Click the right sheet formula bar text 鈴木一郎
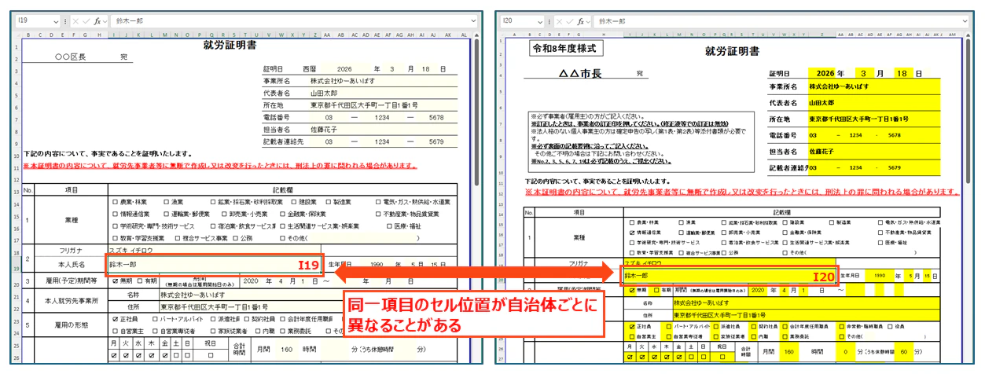The image size is (985, 374). click(611, 22)
